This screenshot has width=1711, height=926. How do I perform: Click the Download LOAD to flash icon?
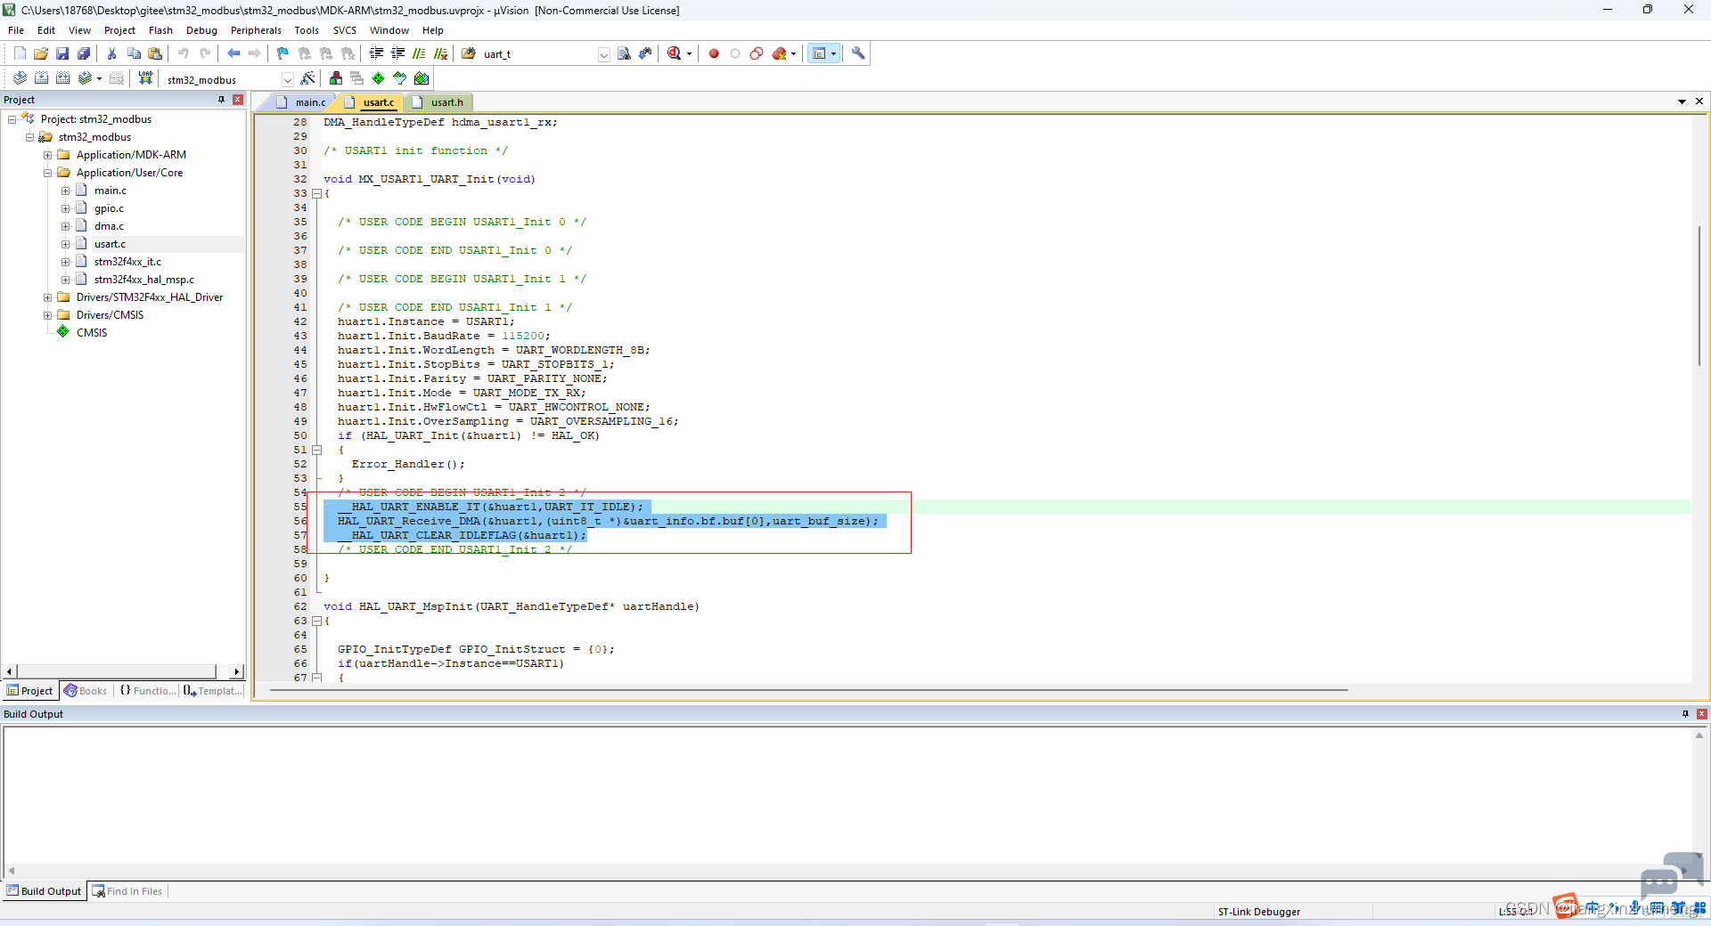(145, 78)
